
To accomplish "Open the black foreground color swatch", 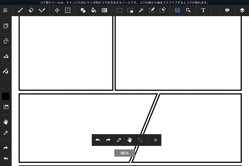I will pos(5,96).
